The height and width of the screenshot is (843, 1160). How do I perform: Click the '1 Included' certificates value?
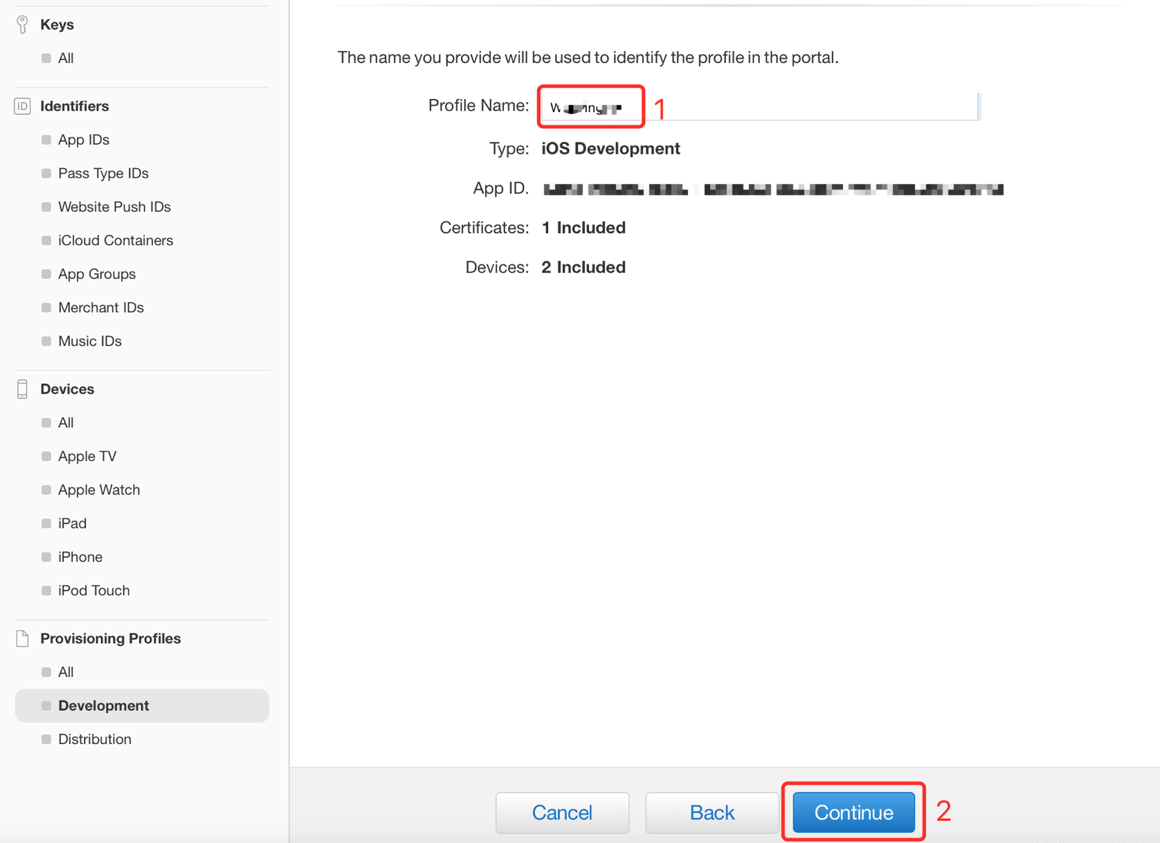[x=583, y=228]
